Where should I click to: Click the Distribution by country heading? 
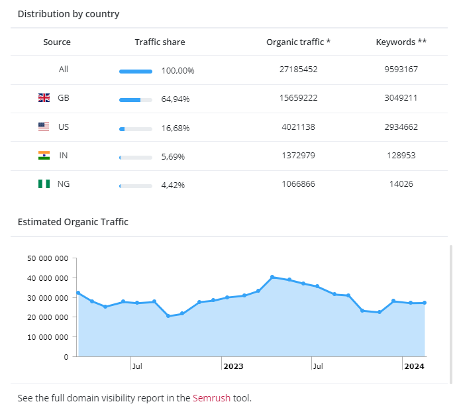68,14
